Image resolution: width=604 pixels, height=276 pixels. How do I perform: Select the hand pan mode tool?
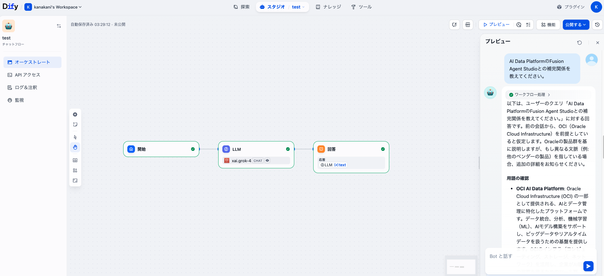click(x=75, y=147)
